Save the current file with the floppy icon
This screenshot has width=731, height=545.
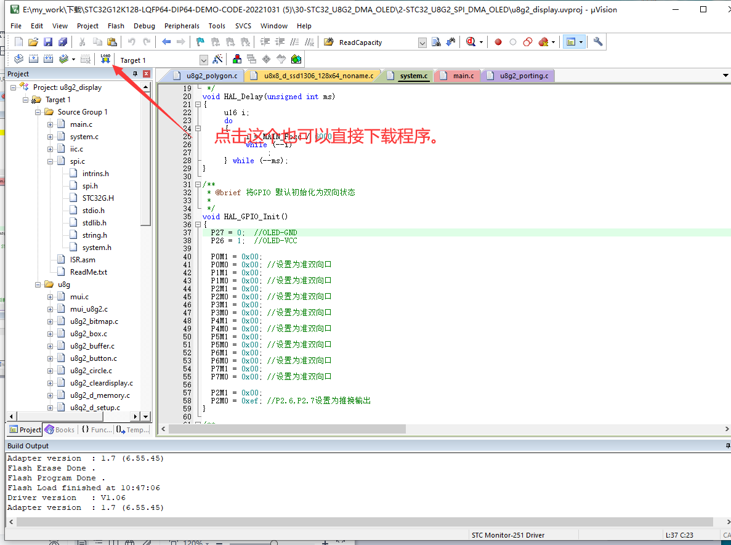click(x=48, y=42)
